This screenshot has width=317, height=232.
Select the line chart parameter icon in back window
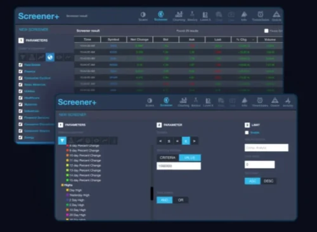[x=41, y=57]
